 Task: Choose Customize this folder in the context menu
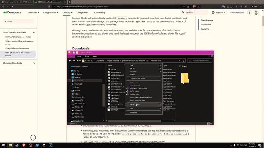pyautogui.click(x=144, y=79)
